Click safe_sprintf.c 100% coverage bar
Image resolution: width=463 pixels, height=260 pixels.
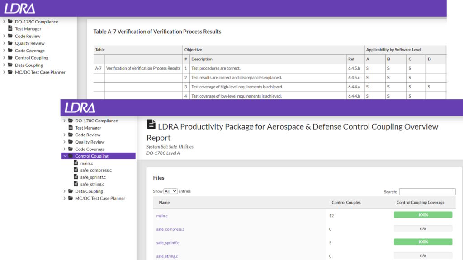coord(423,242)
